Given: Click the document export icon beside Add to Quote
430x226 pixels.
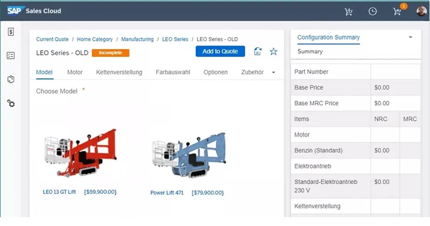Looking at the screenshot, I should (258, 52).
